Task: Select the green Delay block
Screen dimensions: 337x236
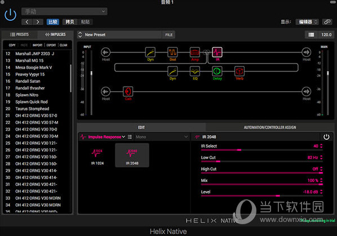Action: (x=218, y=72)
